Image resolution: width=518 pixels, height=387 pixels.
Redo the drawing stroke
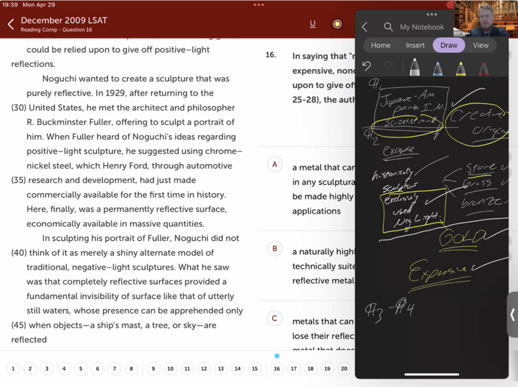point(388,67)
